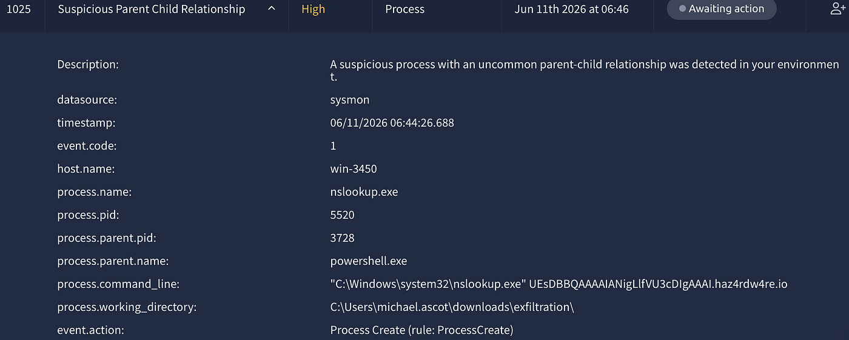849x340 pixels.
Task: Click the alert description text
Action: (x=585, y=71)
